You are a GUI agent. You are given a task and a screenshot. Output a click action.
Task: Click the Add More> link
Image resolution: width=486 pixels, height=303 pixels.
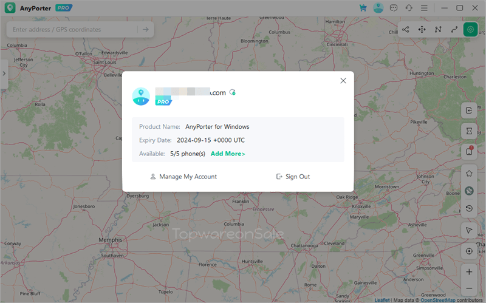coord(228,154)
